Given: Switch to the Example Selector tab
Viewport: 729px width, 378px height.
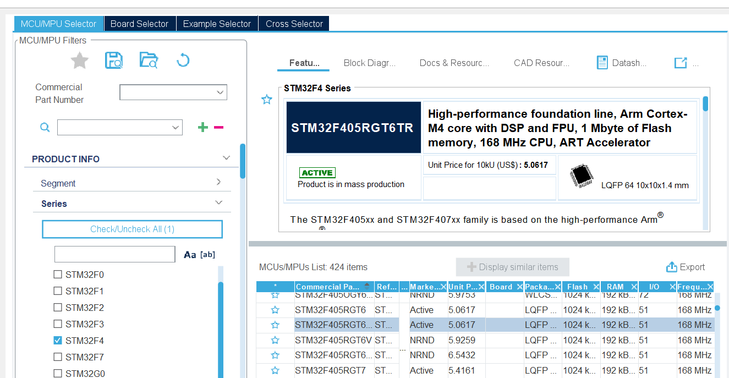Looking at the screenshot, I should tap(217, 24).
